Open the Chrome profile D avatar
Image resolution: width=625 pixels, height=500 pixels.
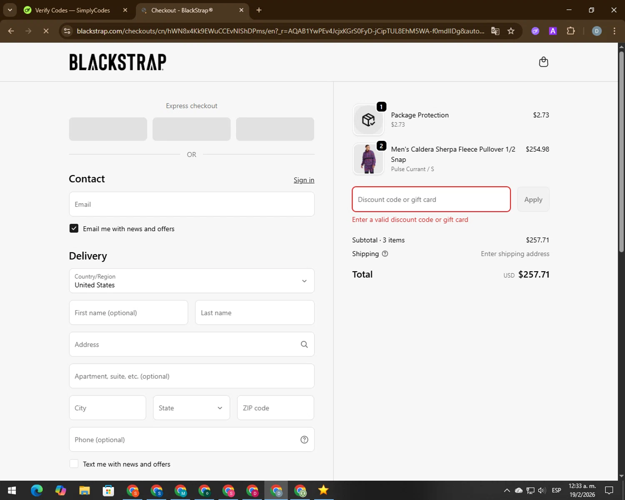(x=597, y=31)
